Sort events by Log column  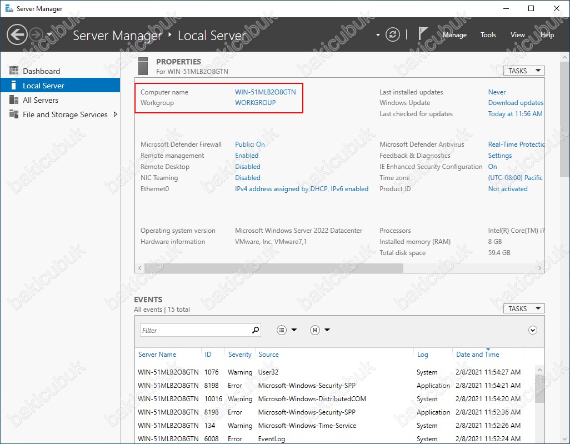click(422, 354)
